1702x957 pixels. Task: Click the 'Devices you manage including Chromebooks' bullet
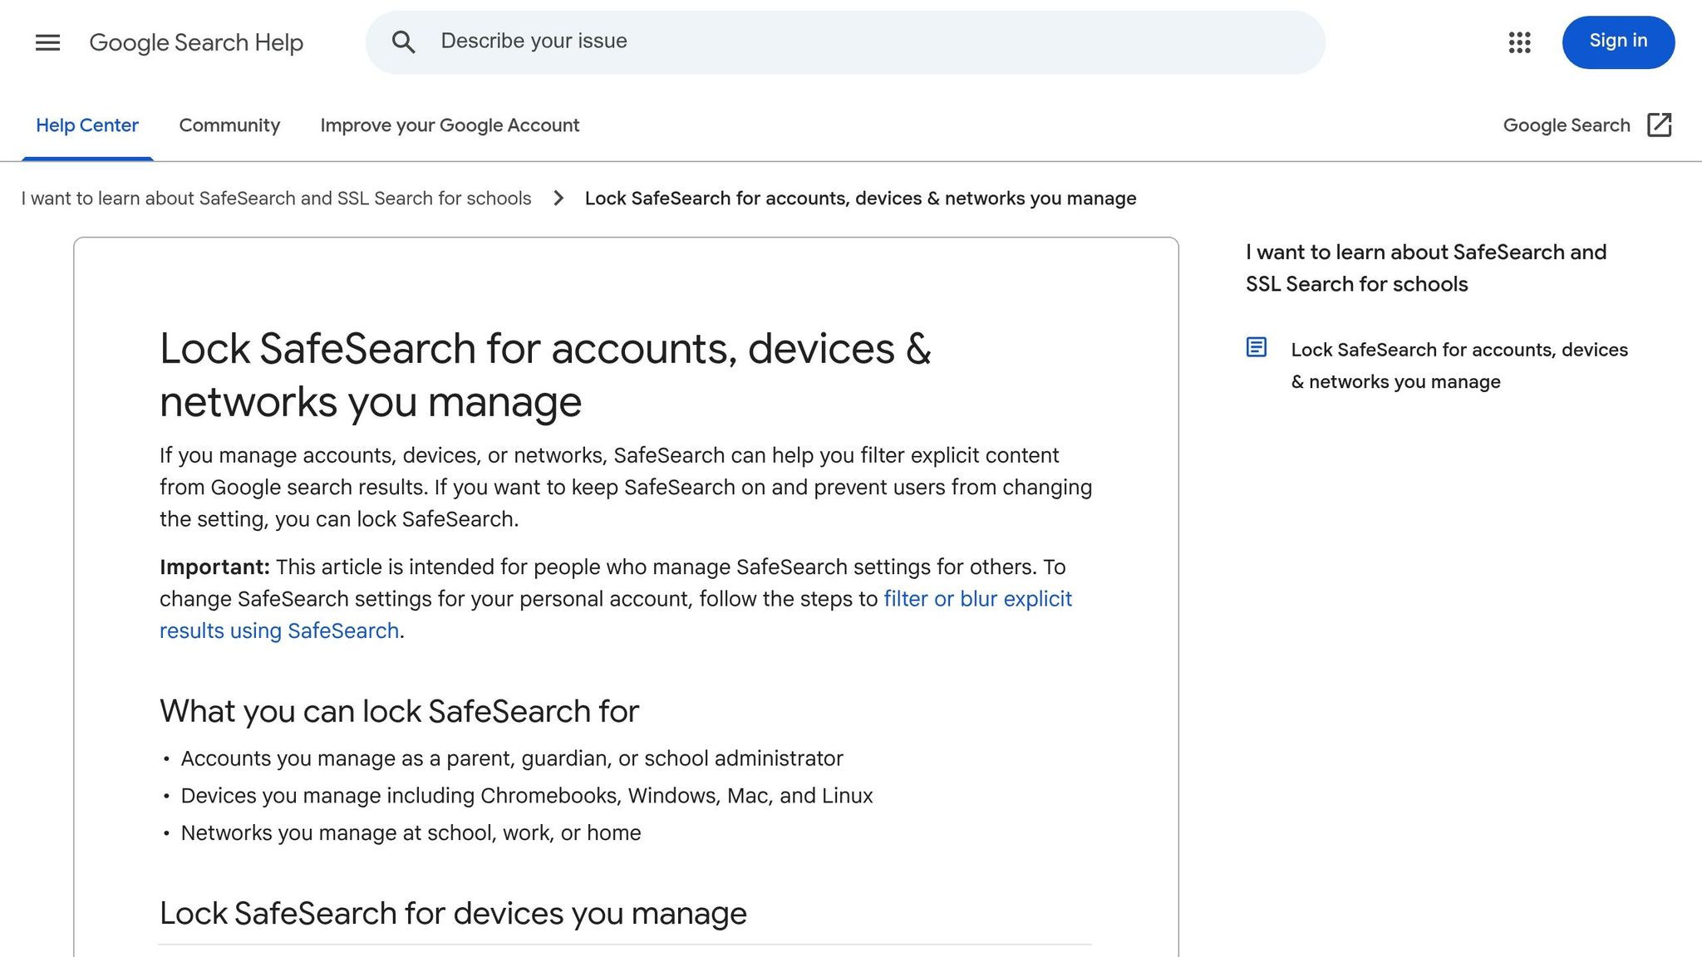pos(527,796)
